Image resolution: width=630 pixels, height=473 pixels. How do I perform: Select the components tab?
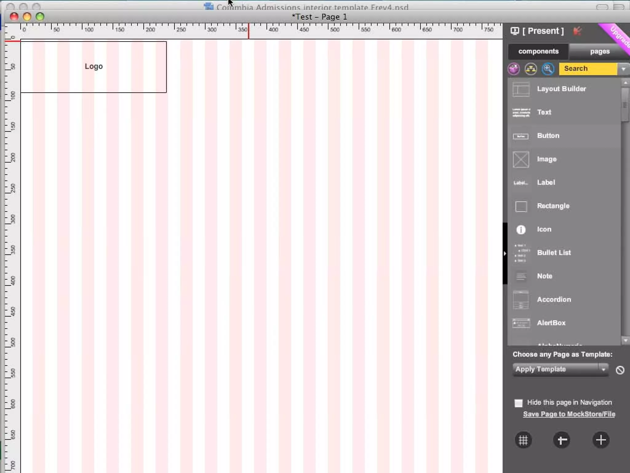[x=538, y=51]
